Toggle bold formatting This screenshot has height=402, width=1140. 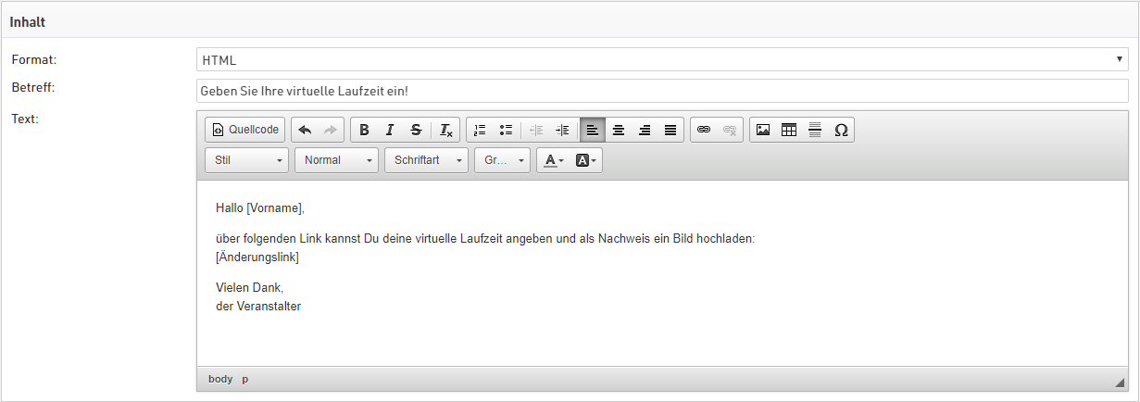[x=364, y=130]
